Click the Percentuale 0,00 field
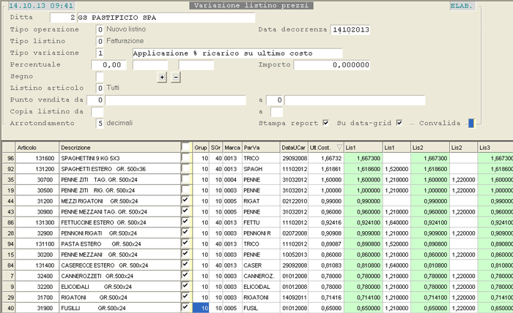This screenshot has width=513, height=313. tap(108, 64)
